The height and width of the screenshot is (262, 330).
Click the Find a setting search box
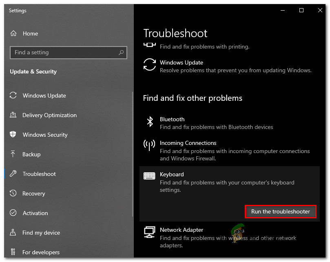pos(69,53)
